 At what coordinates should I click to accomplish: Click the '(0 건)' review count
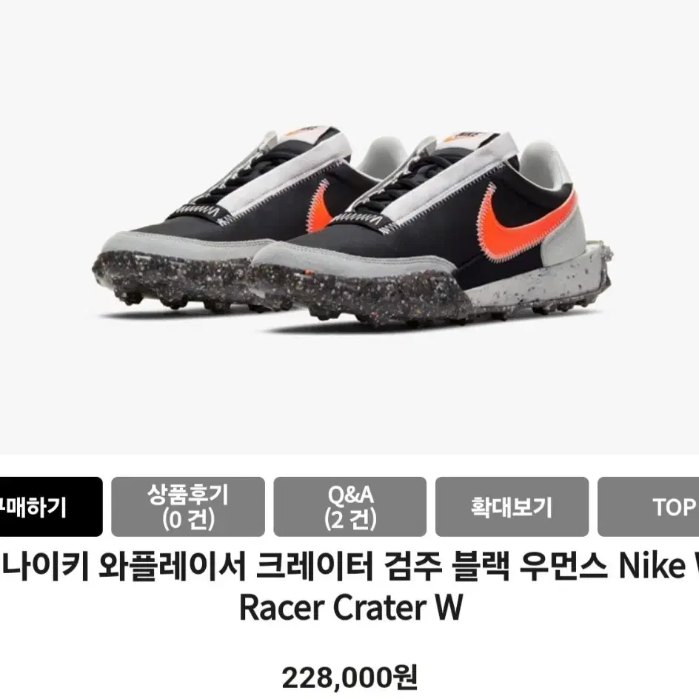pyautogui.click(x=188, y=520)
